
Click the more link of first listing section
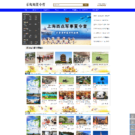click(x=108, y=73)
